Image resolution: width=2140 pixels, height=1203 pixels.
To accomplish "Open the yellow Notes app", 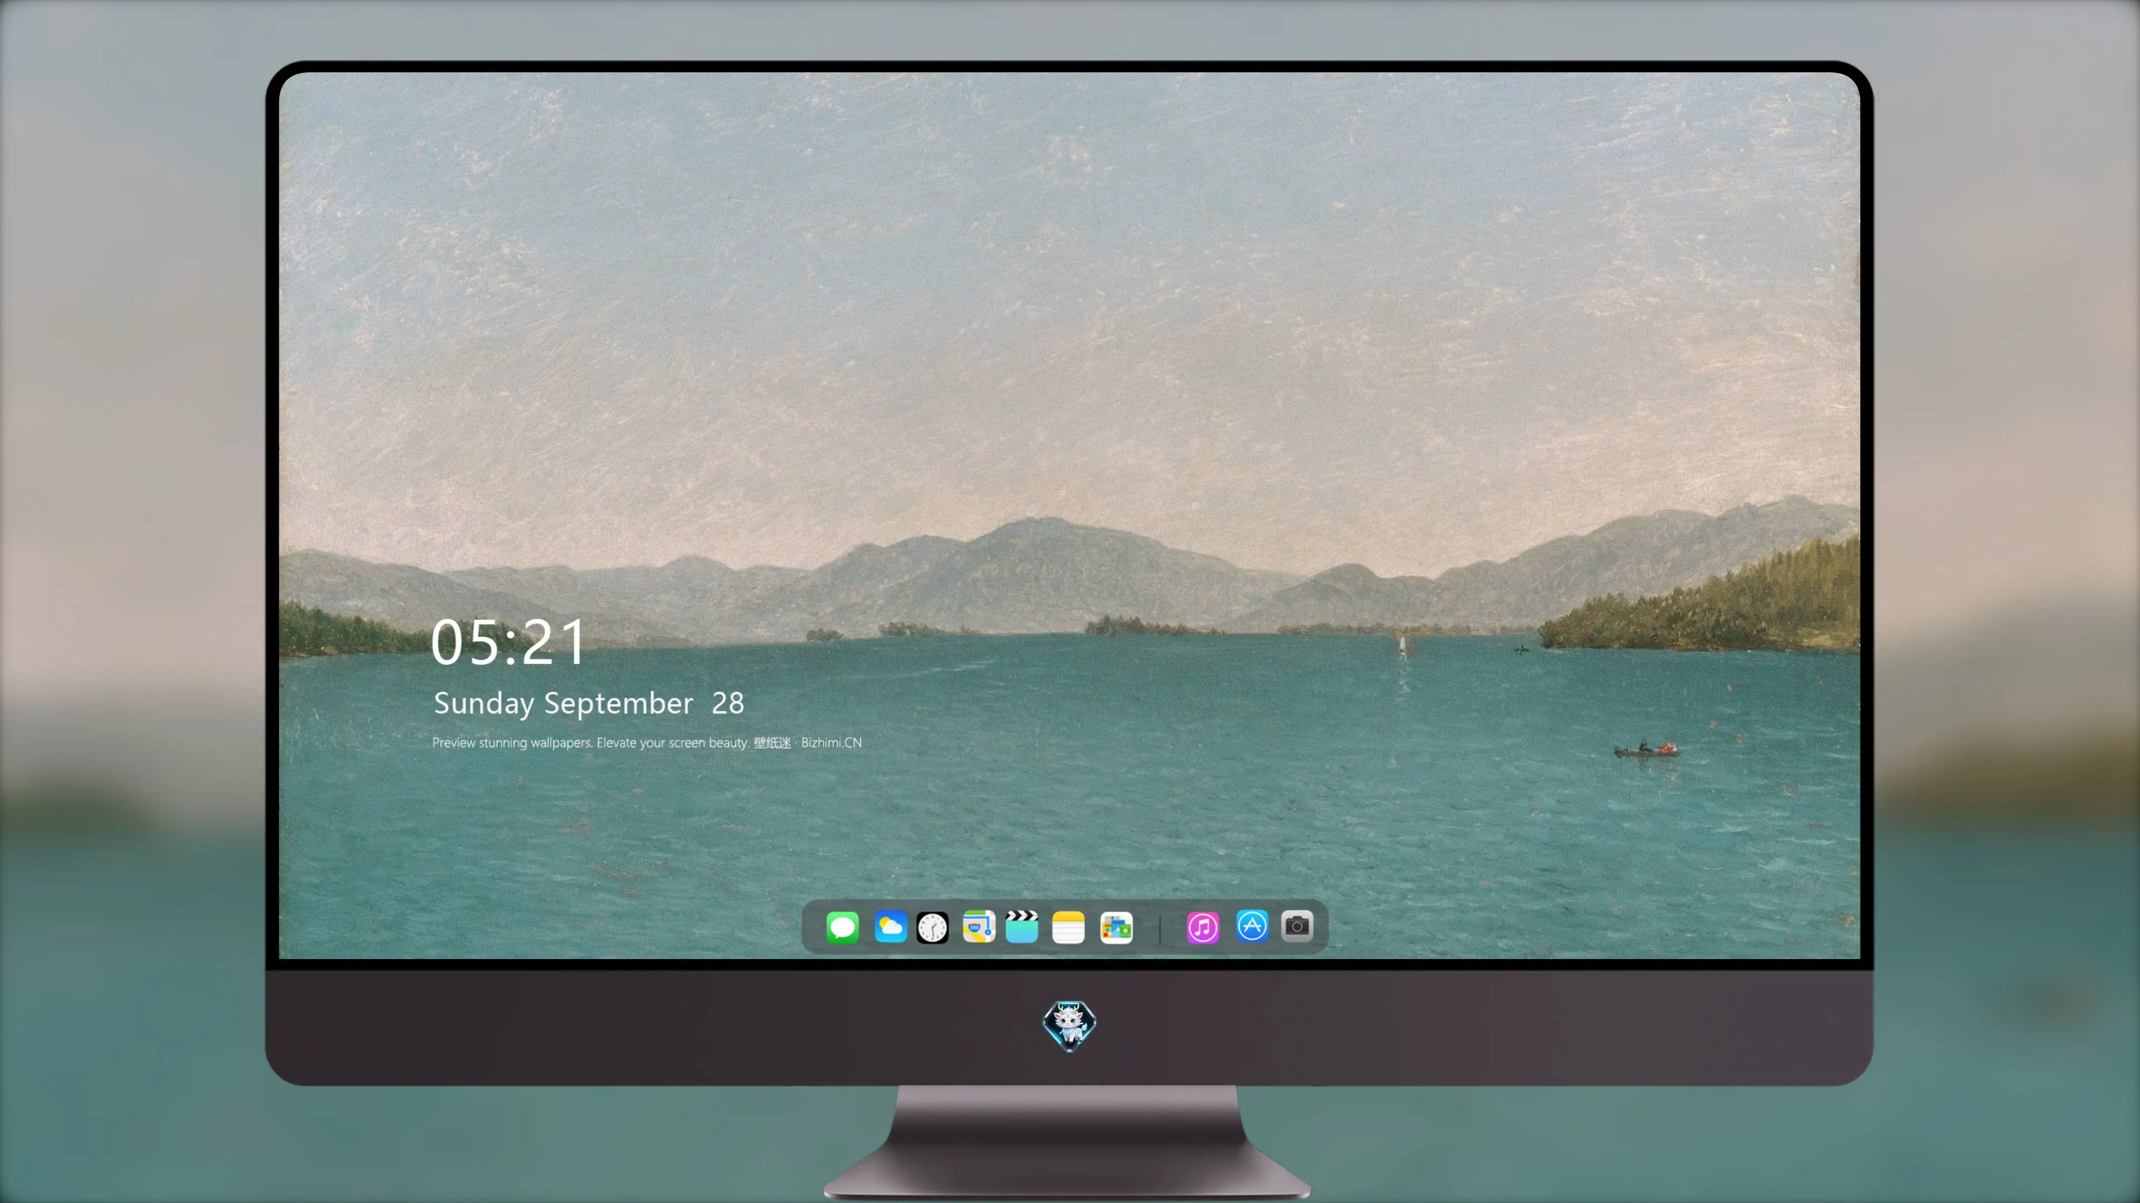I will 1068,927.
